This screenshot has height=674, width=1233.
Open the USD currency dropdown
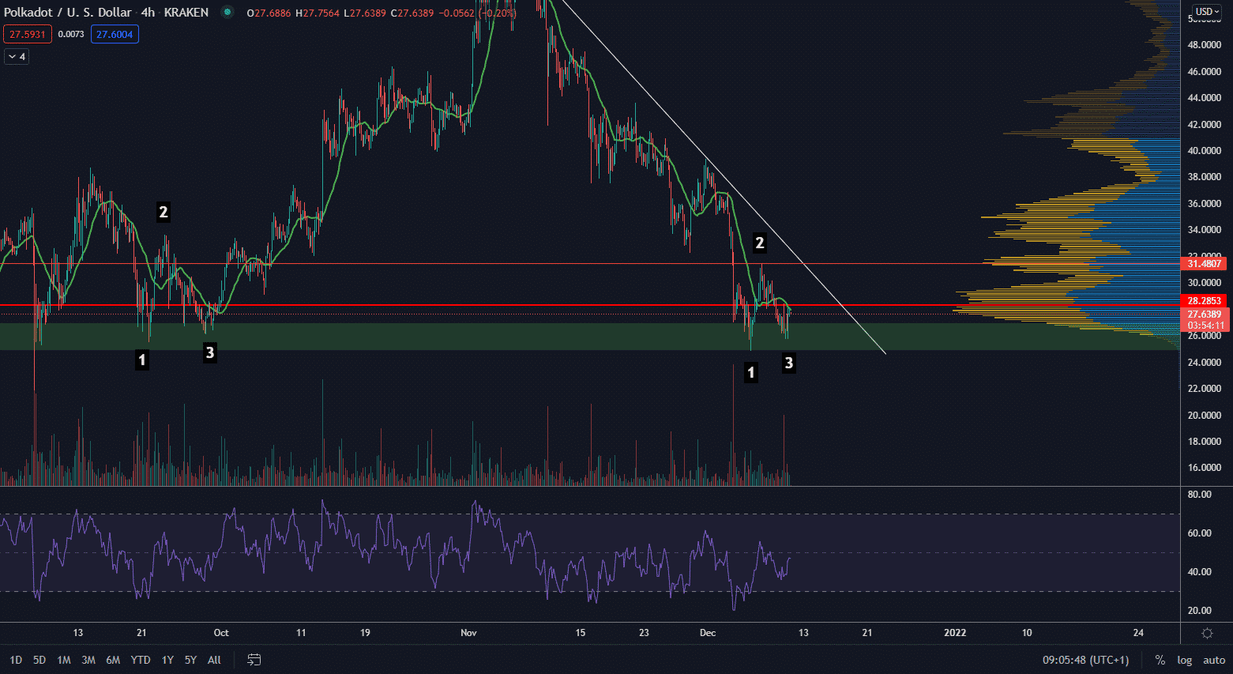[x=1207, y=12]
